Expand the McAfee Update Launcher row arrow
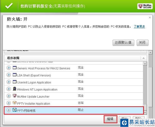The width and height of the screenshot is (155, 127). pyautogui.click(x=9, y=96)
